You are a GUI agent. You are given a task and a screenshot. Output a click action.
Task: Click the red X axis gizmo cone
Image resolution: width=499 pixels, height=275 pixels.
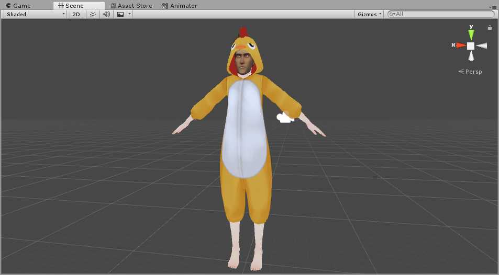(x=460, y=45)
